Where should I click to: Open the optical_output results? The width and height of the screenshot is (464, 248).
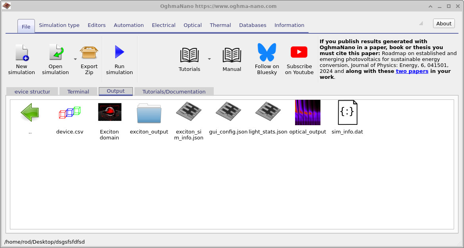[307, 112]
